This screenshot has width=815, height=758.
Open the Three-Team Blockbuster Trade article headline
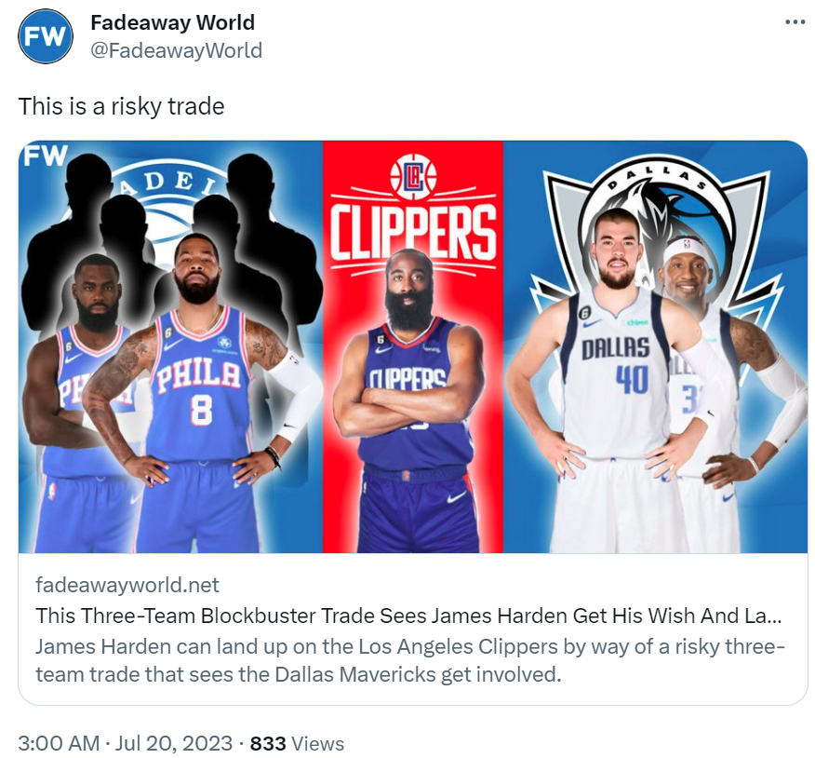(408, 616)
